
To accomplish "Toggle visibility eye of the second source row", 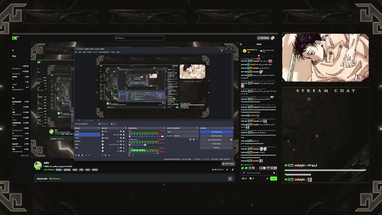I will pyautogui.click(x=121, y=135).
